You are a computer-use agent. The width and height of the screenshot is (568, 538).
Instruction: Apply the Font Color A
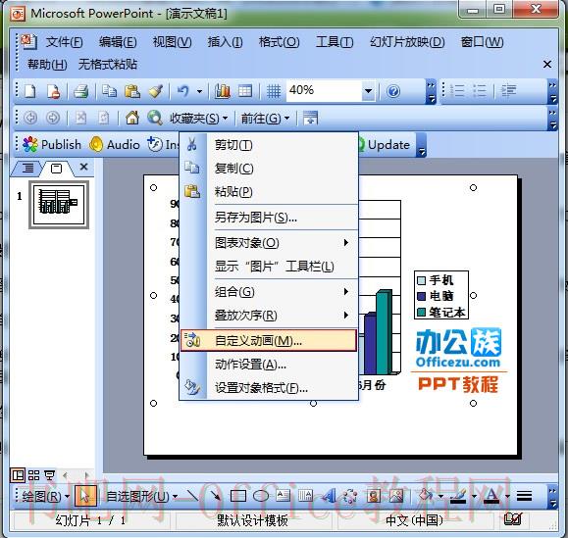491,496
